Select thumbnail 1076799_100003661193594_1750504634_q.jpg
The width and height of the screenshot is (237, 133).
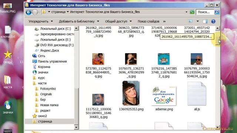[x=197, y=59]
